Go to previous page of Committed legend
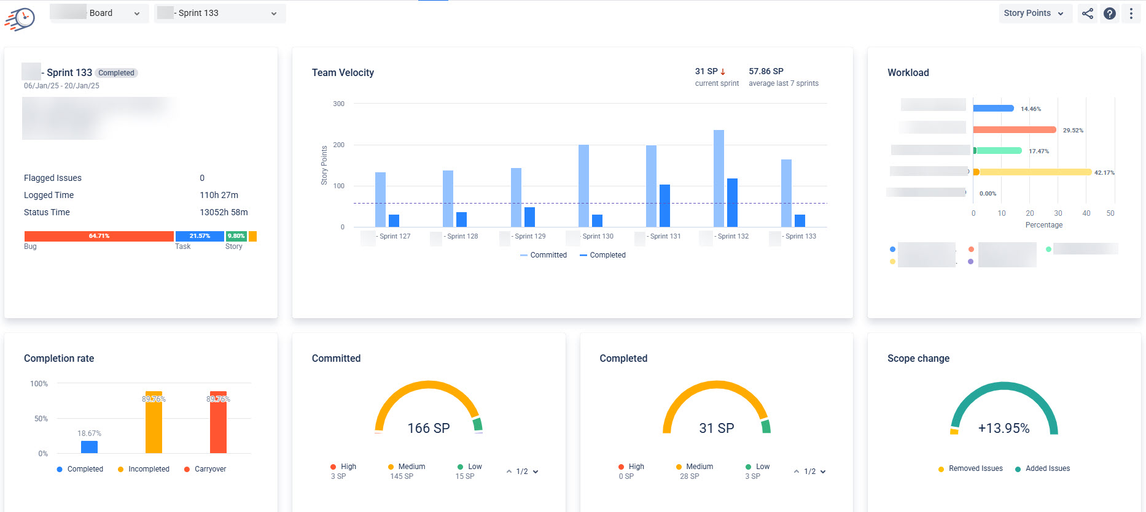This screenshot has width=1146, height=512. pos(509,472)
